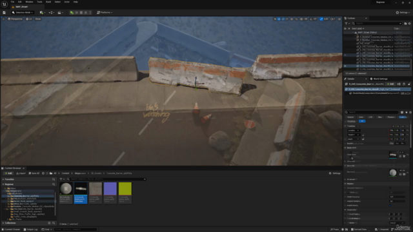Click the Static Mesh thumbnail in Details
The image size is (413, 232).
tap(393, 155)
